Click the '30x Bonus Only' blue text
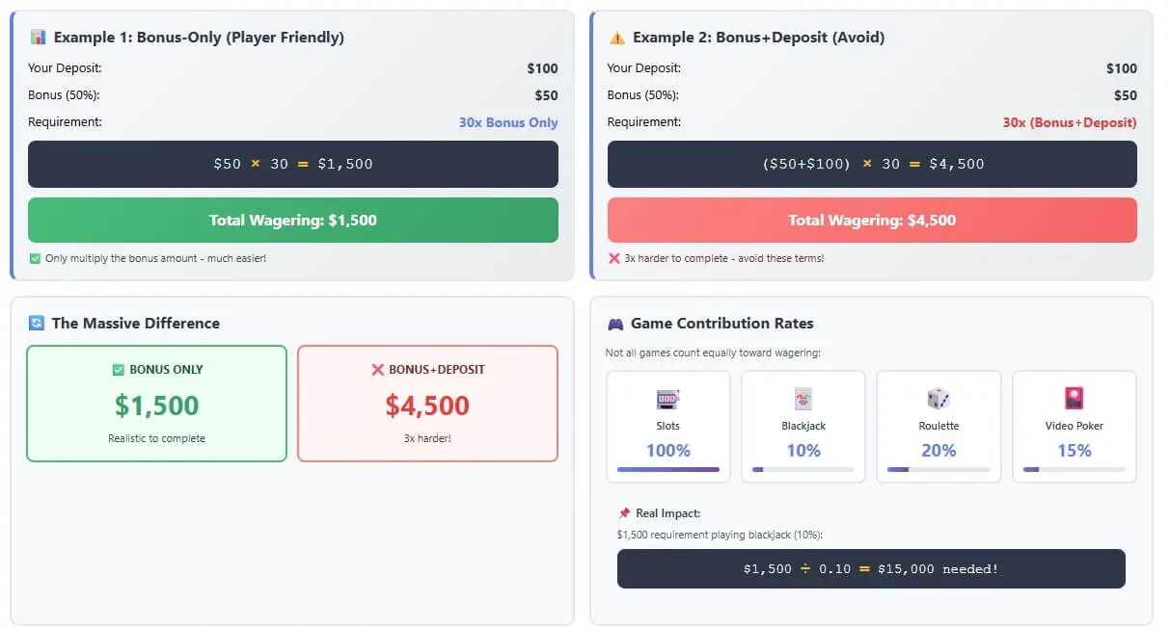Image resolution: width=1170 pixels, height=628 pixels. point(508,122)
